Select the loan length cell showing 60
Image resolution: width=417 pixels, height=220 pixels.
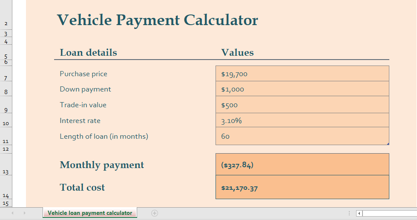(302, 136)
